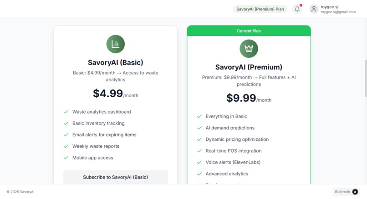This screenshot has width=367, height=199.
Task: Click checkmark next to AI demand predictions
Action: click(x=199, y=128)
